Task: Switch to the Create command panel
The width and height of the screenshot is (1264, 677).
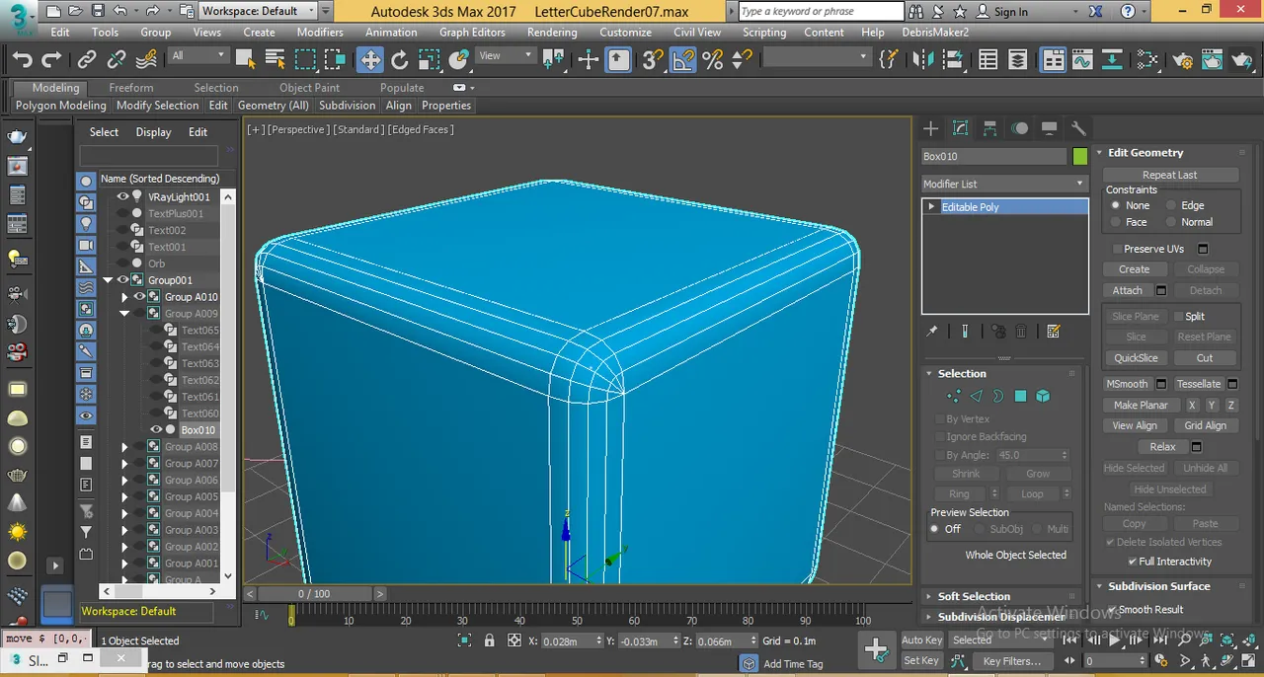Action: click(930, 128)
